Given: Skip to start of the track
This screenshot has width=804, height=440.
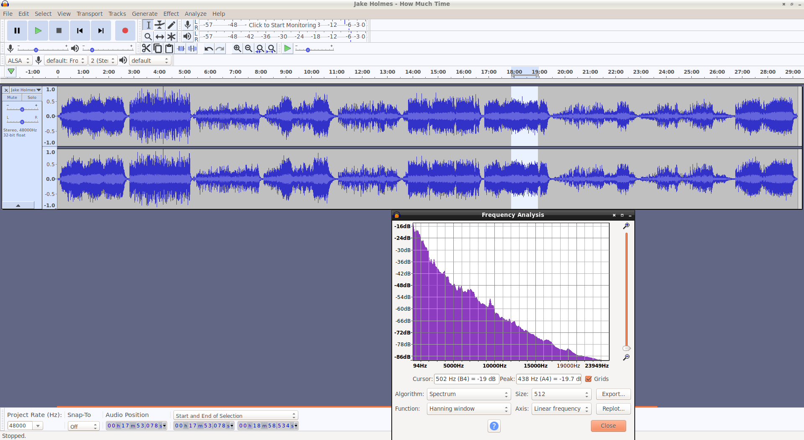Looking at the screenshot, I should [x=80, y=31].
